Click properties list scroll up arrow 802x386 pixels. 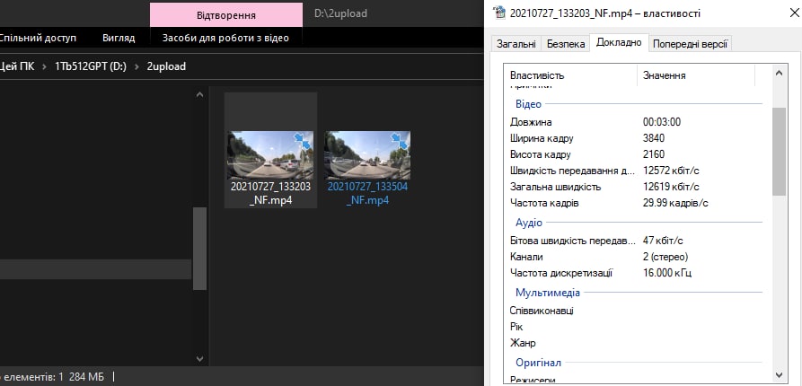coord(779,73)
